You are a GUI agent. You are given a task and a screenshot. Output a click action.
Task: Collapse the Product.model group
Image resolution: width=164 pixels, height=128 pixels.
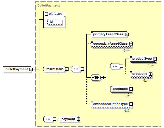tap(67, 69)
